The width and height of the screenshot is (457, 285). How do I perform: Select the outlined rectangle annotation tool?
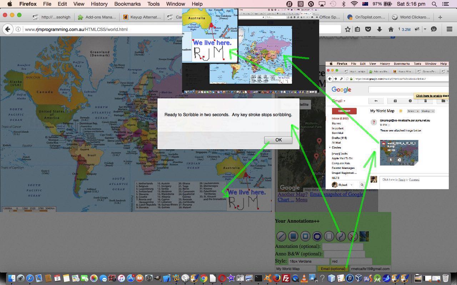(305, 236)
